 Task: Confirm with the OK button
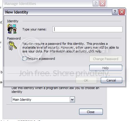86,80
